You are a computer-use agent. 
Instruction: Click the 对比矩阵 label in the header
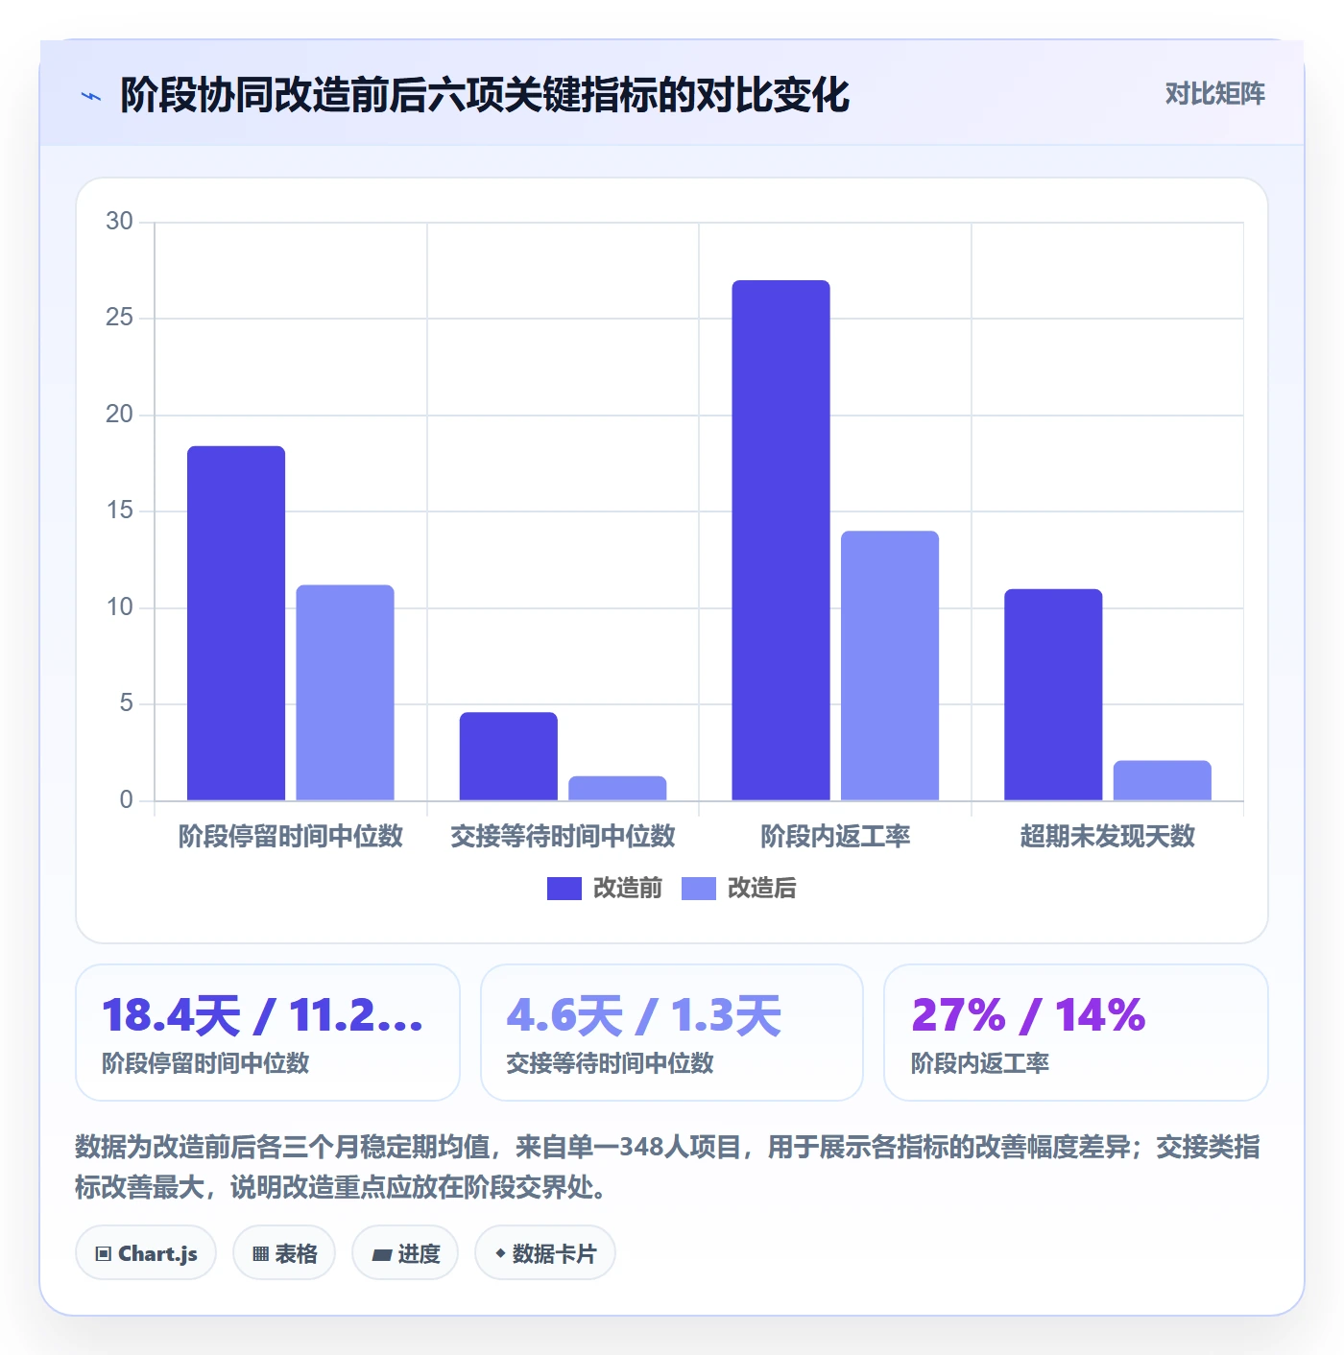point(1214,94)
